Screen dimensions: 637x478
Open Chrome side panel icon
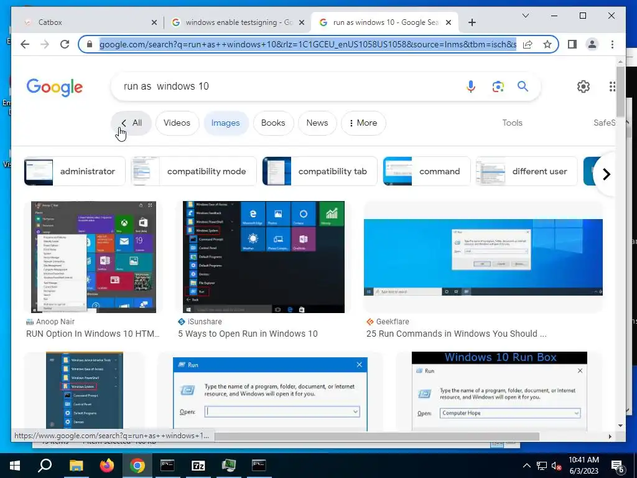point(572,44)
